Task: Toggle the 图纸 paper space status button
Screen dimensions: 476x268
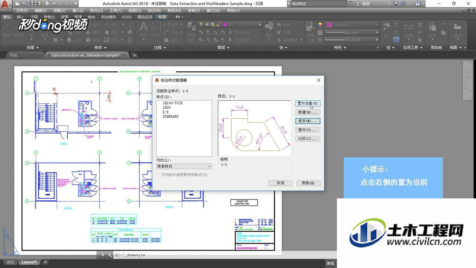Action: (330, 263)
